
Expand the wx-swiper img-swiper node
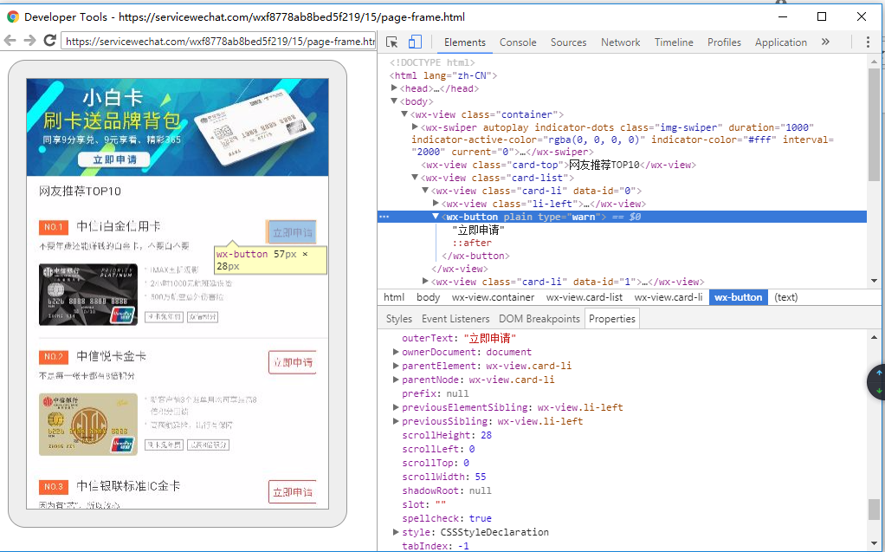click(x=415, y=127)
